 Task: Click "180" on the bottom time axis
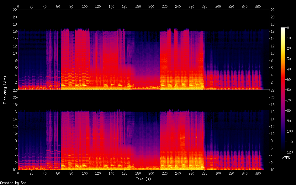(x=138, y=173)
